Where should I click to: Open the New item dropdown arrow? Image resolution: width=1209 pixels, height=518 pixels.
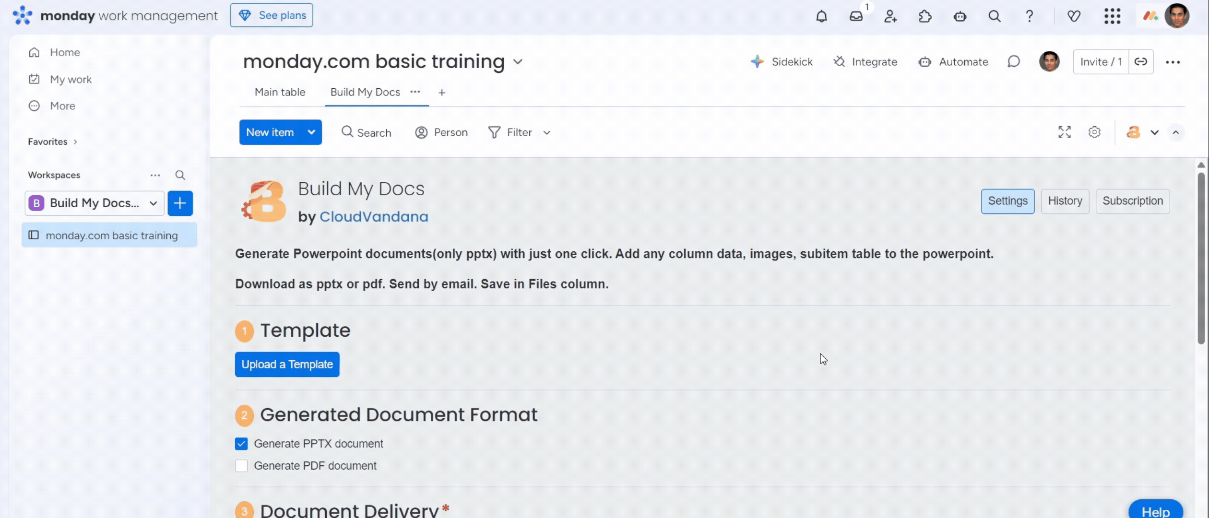pos(311,132)
